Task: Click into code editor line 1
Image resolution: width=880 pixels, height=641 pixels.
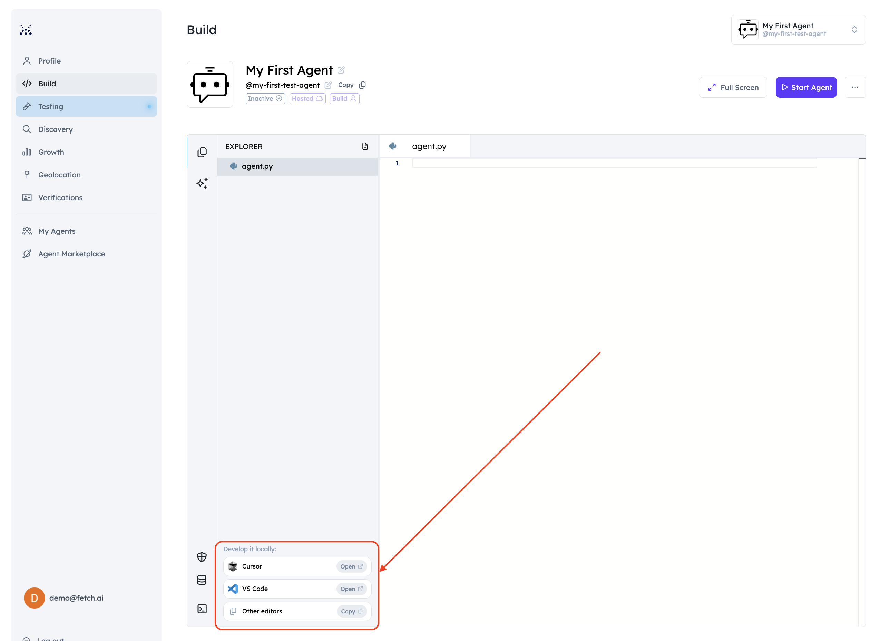Action: (x=615, y=163)
